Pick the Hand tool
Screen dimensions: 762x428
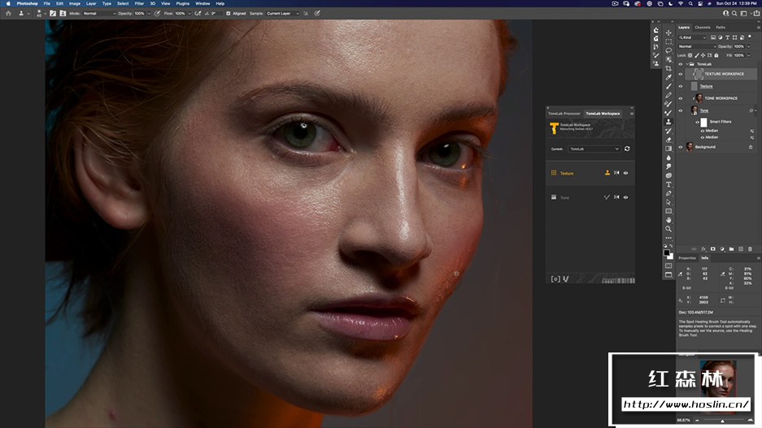click(x=668, y=219)
